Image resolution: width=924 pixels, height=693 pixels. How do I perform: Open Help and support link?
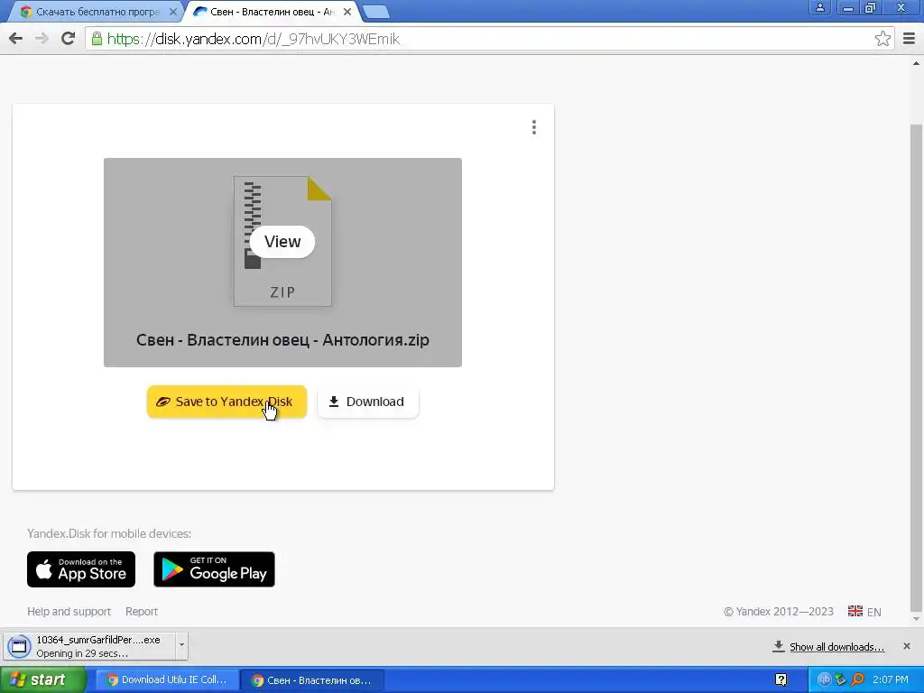click(69, 612)
